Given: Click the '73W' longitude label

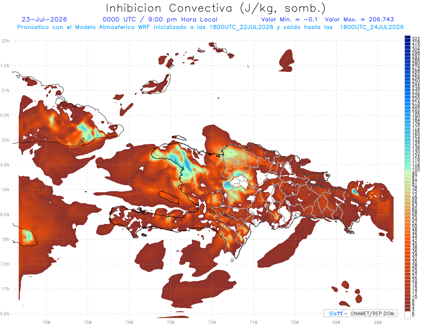Looking at the screenshot, I should (x=171, y=322).
